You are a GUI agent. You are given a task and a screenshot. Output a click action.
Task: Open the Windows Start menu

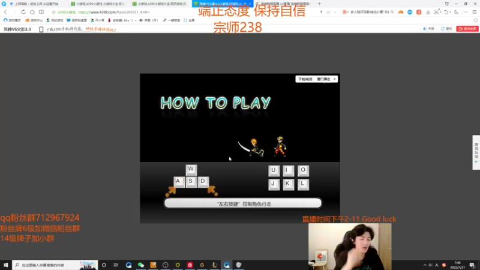[x=6, y=265]
